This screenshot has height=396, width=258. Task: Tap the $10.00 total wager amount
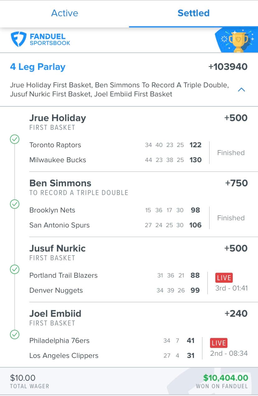coord(23,378)
